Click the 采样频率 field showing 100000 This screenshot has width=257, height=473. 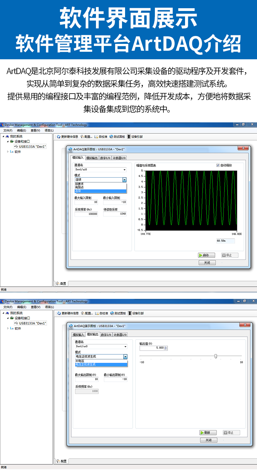click(86, 214)
